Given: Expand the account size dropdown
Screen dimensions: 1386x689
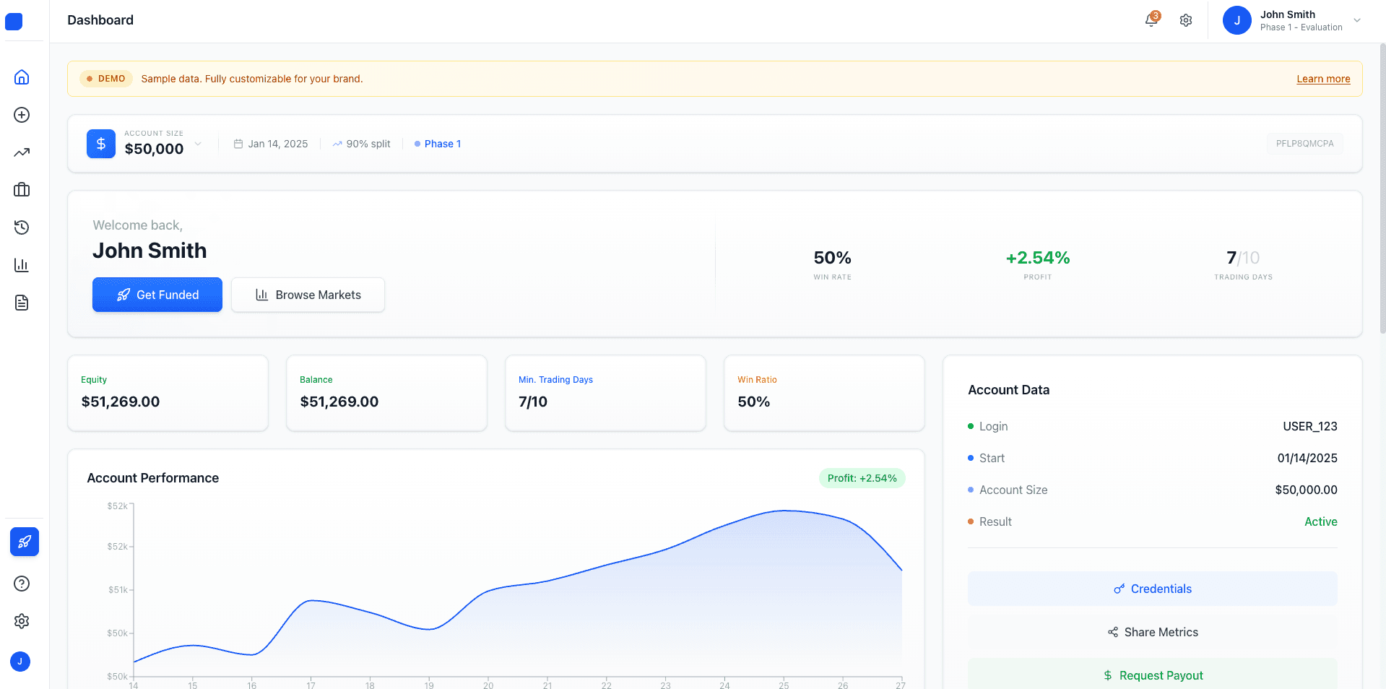Looking at the screenshot, I should 198,144.
